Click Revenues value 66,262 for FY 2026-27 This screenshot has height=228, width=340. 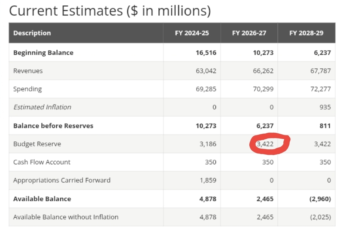click(263, 71)
